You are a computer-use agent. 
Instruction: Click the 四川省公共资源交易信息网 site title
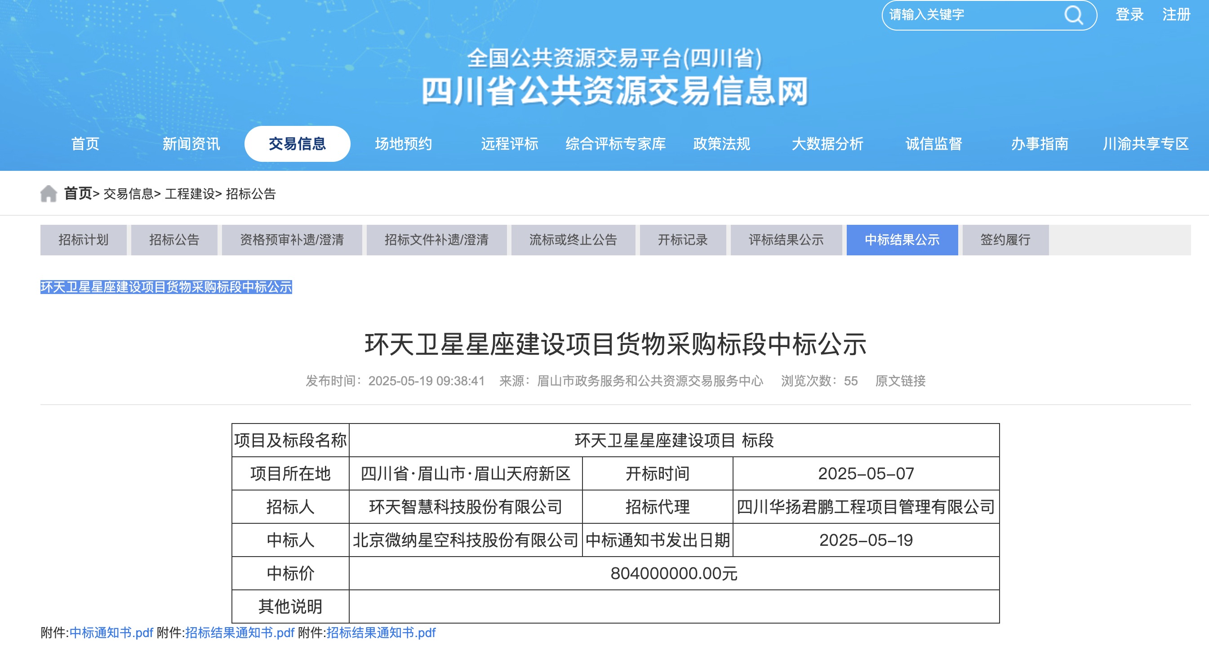tap(615, 91)
